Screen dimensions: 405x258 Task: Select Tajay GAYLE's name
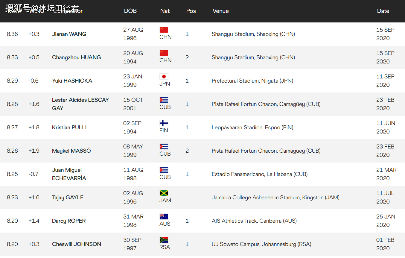(68, 198)
